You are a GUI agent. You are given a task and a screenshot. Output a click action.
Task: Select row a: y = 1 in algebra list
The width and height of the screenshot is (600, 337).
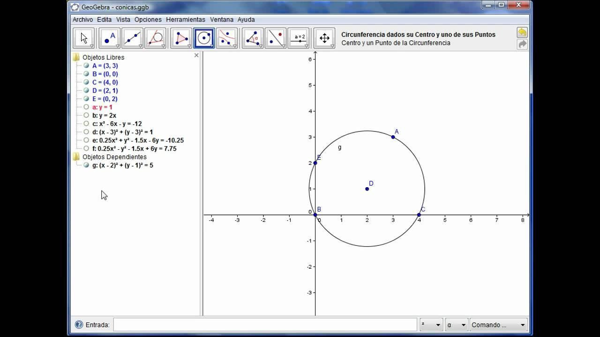tap(102, 107)
